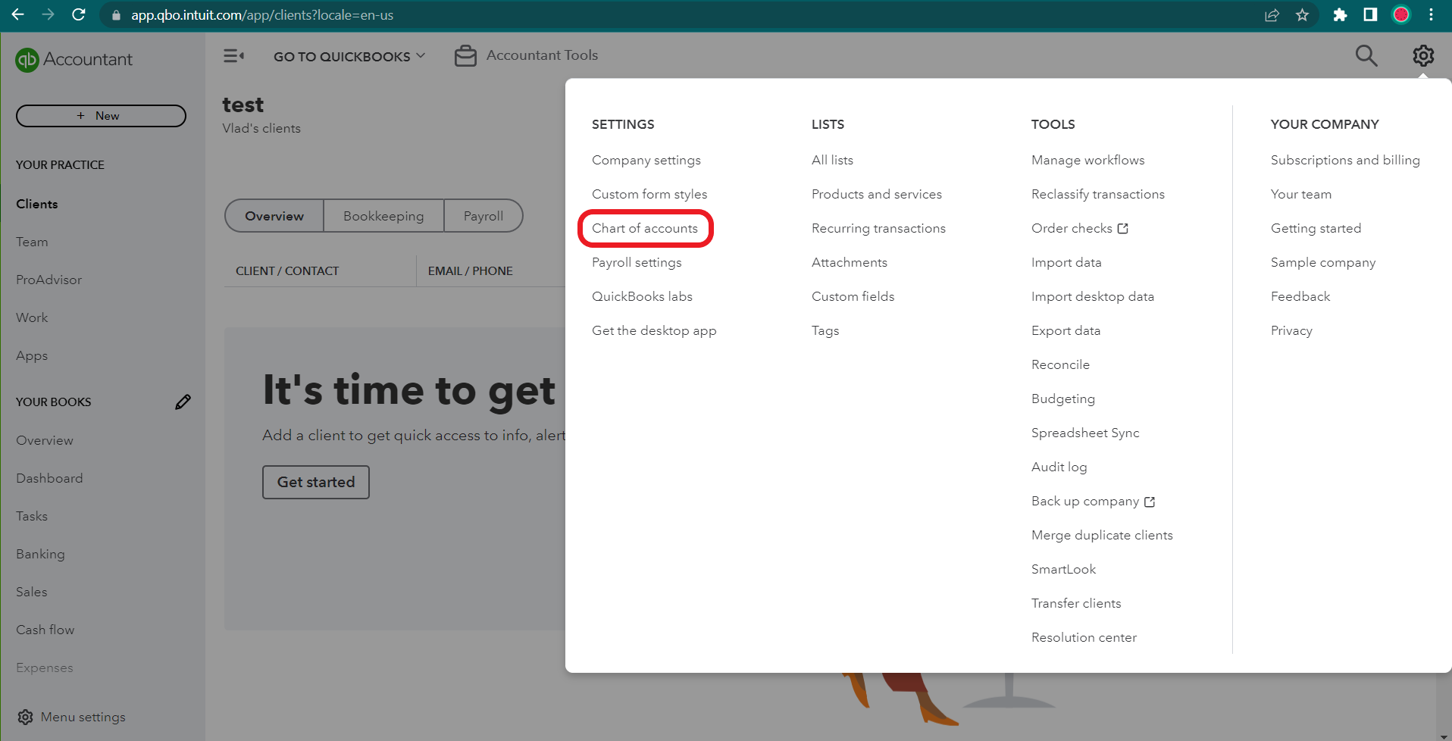The height and width of the screenshot is (741, 1452).
Task: Open the Chrome profile avatar
Action: click(x=1401, y=14)
